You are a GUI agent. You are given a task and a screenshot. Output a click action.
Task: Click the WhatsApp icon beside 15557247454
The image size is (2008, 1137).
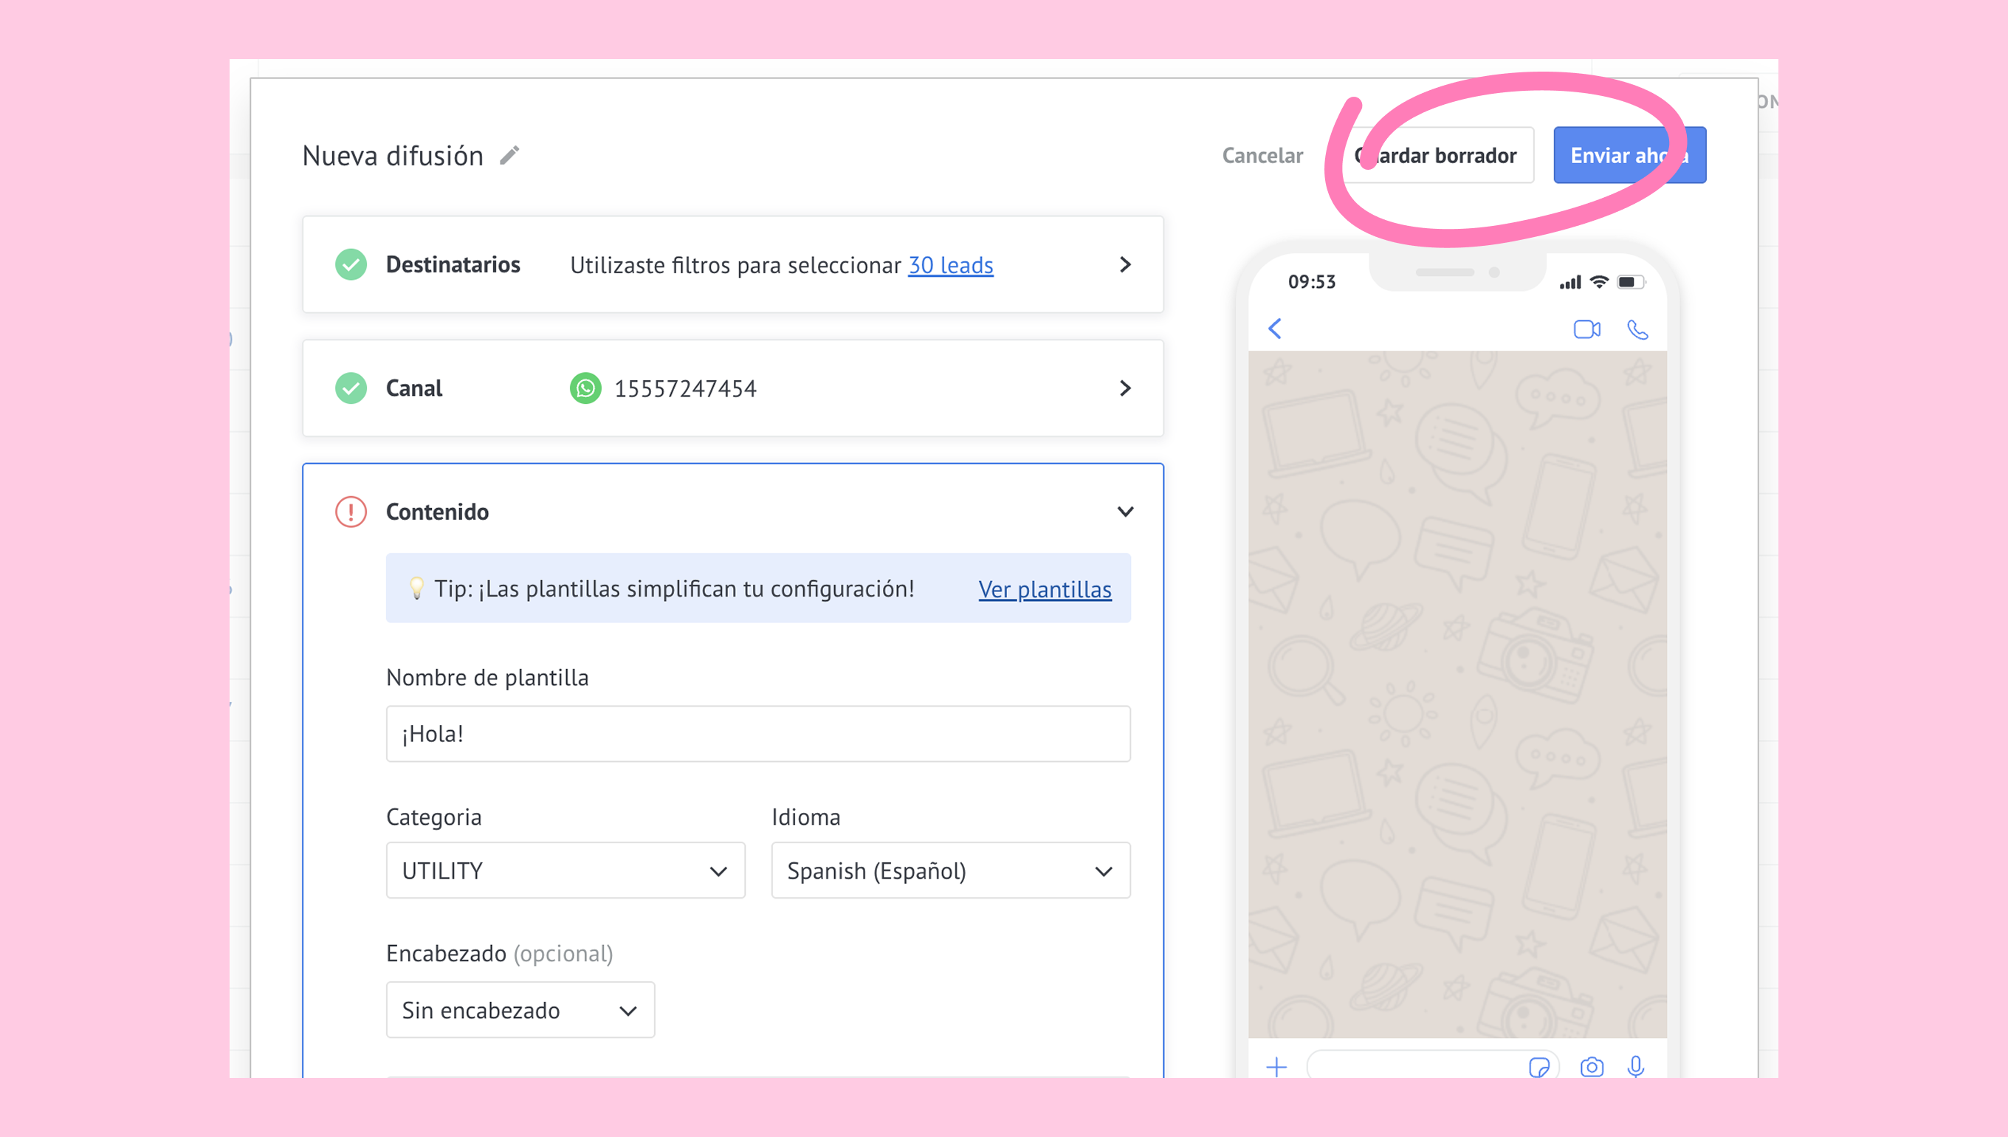[x=585, y=388]
